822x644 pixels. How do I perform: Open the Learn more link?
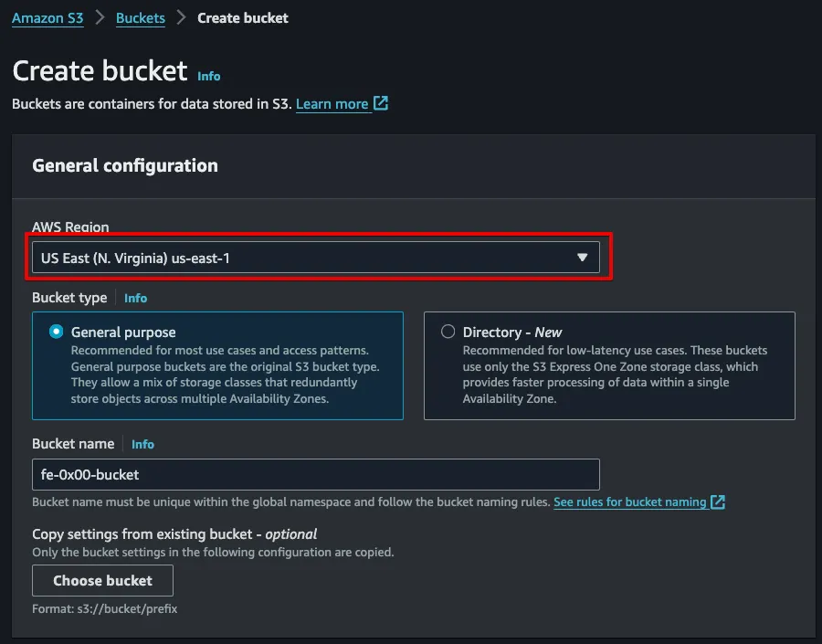coord(332,104)
